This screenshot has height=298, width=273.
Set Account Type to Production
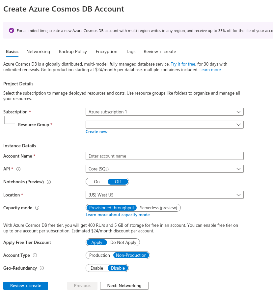(99, 255)
